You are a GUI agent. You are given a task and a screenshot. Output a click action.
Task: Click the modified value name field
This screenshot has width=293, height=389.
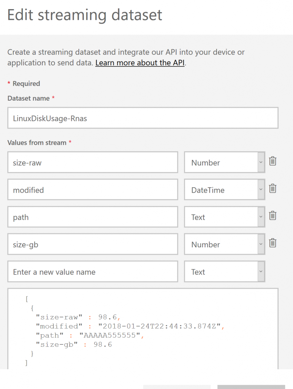[92, 190]
